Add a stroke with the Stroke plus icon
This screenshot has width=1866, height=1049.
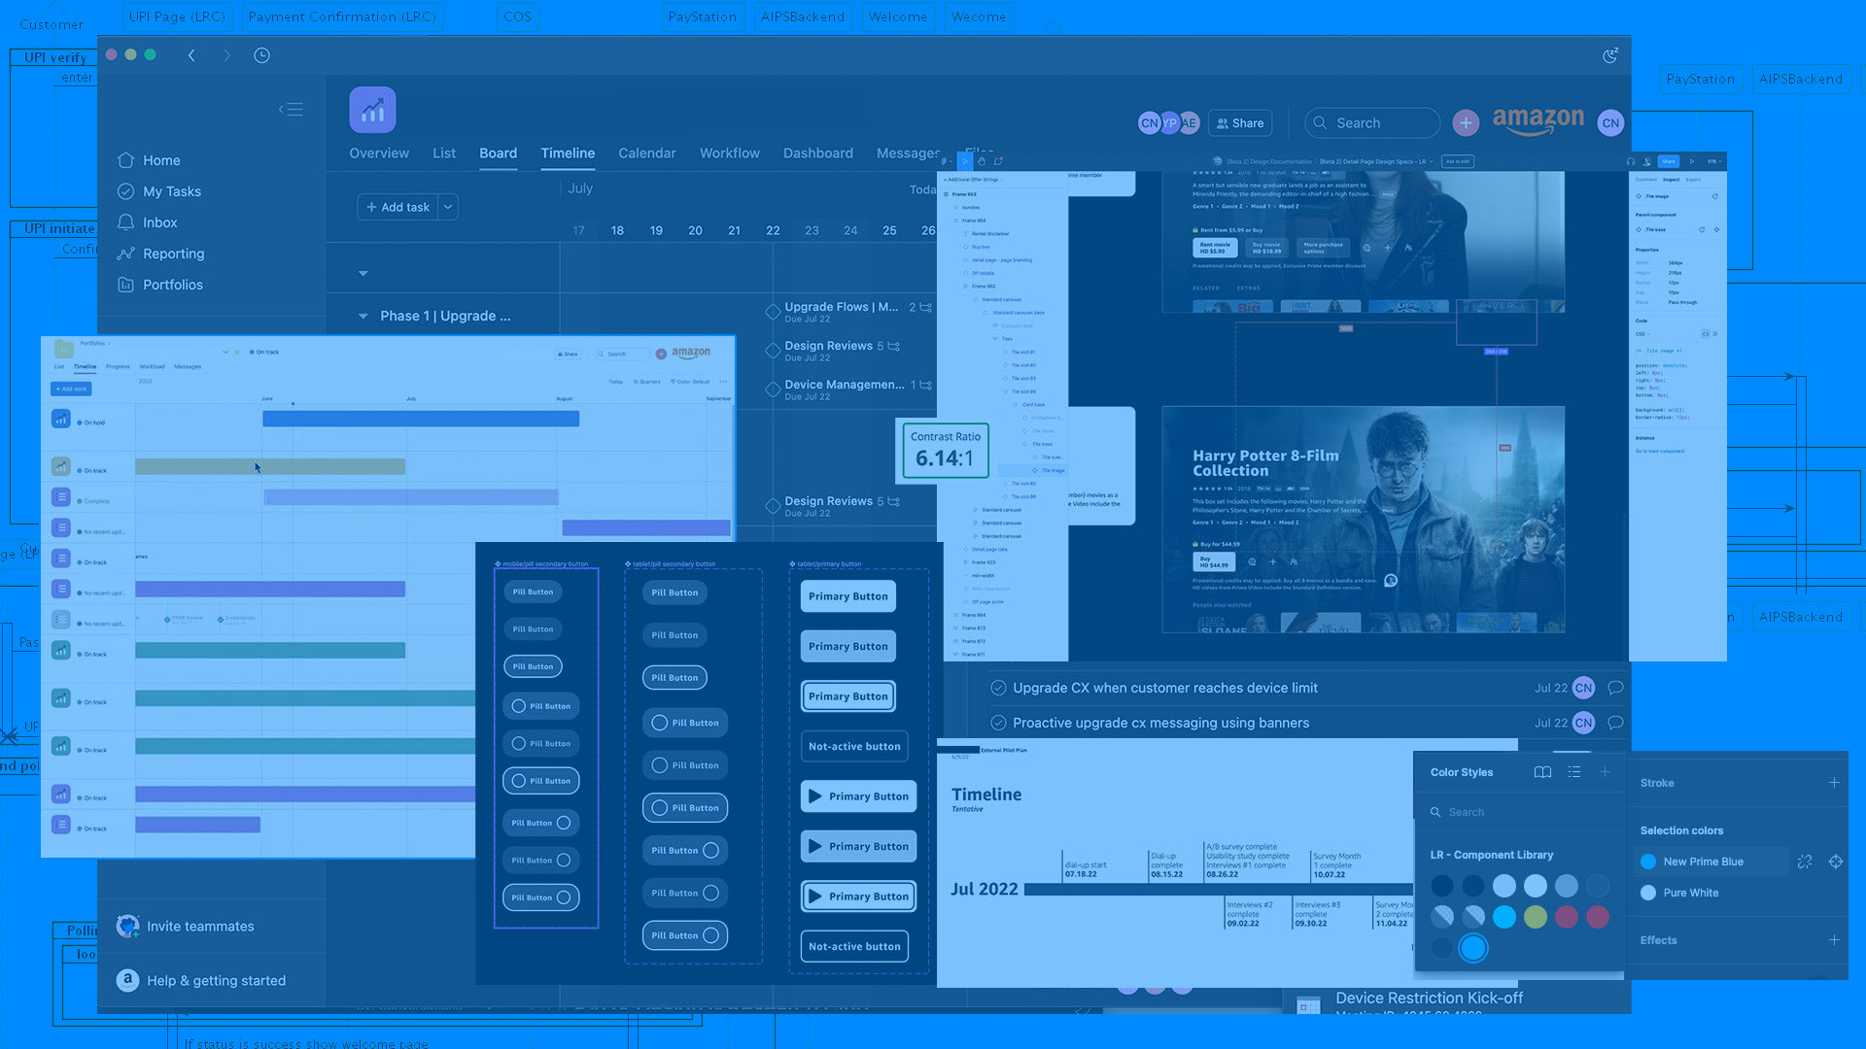pos(1834,783)
